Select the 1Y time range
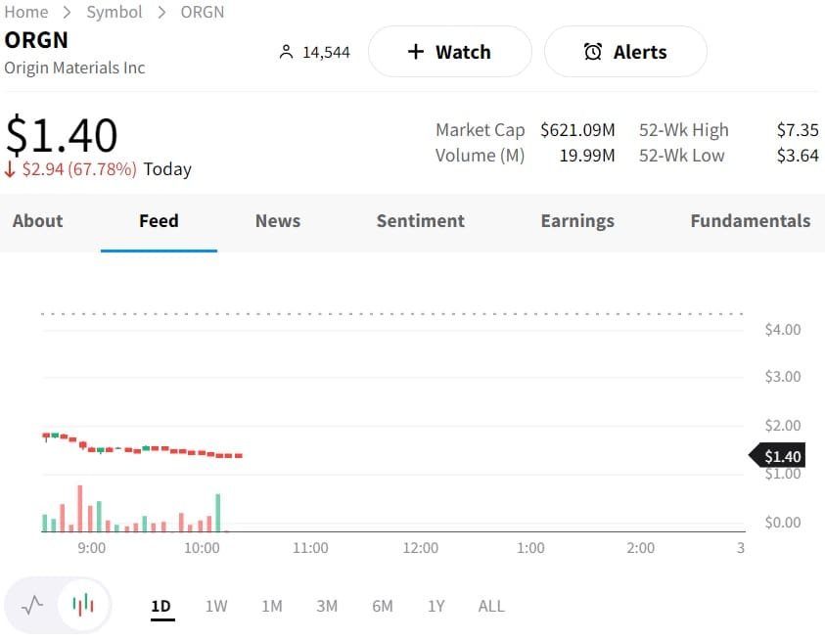 point(436,606)
